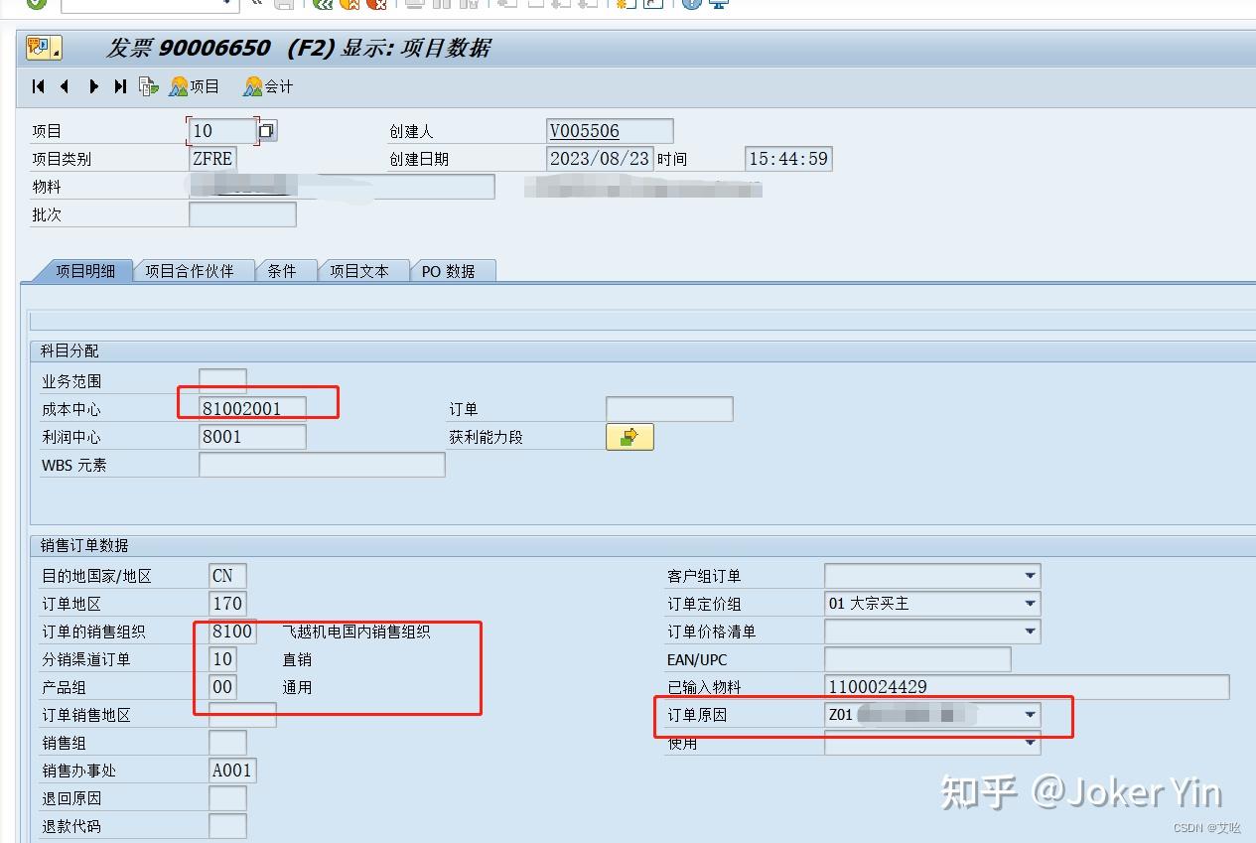Screen dimensions: 1256x843
Task: Click inside the WBS 元素 input field
Action: [x=318, y=464]
